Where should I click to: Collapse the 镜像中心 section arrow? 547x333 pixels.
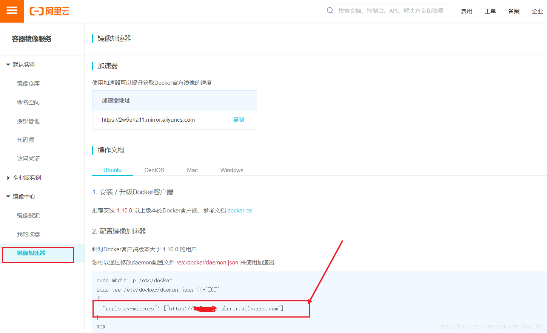pyautogui.click(x=8, y=197)
